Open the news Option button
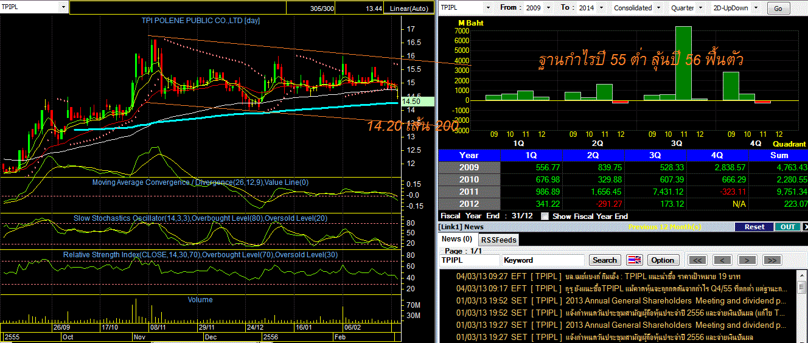808x343 pixels. click(663, 260)
